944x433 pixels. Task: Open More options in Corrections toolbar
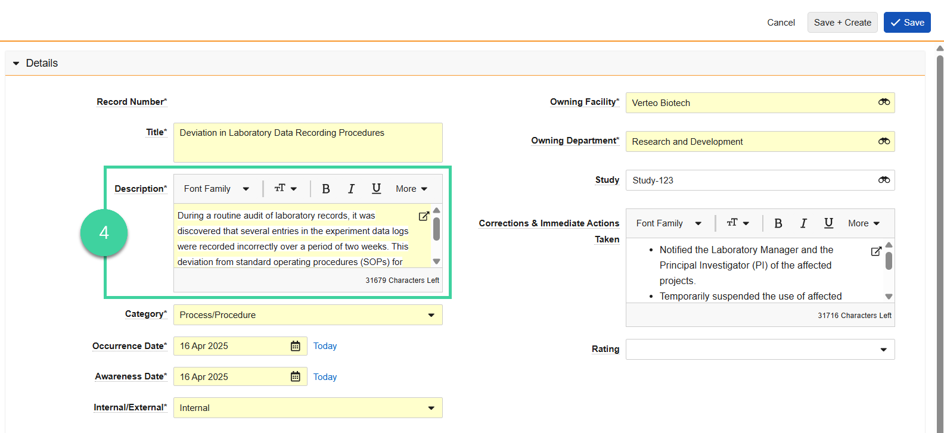[864, 223]
